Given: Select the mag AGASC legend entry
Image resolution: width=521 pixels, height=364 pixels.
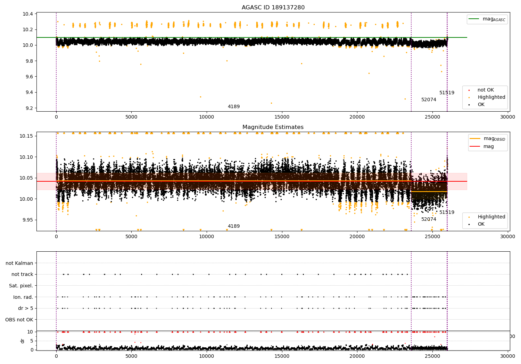Looking at the screenshot, I should (x=487, y=19).
